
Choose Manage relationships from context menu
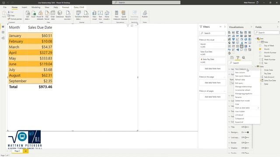click(247, 87)
